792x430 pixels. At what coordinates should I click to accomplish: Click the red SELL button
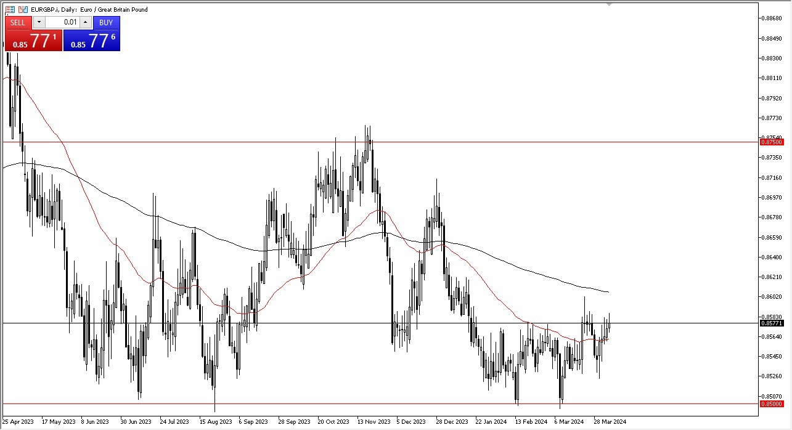(18, 23)
